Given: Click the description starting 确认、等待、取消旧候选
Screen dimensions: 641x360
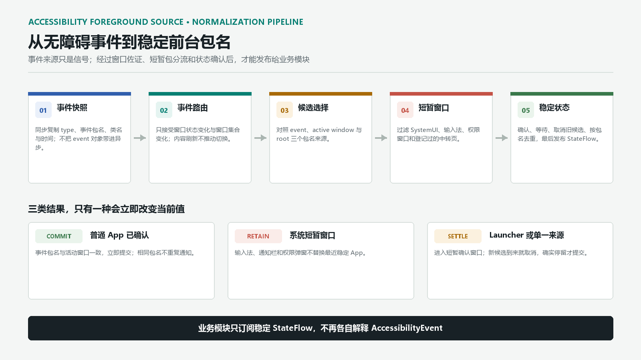Looking at the screenshot, I should pyautogui.click(x=560, y=134).
